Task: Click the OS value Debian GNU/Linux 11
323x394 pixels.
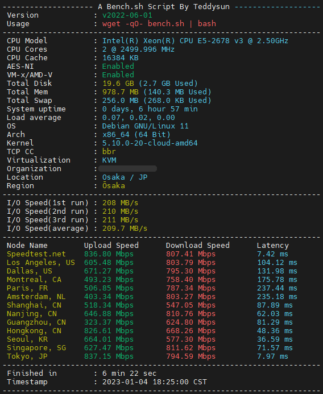Action: (x=145, y=126)
